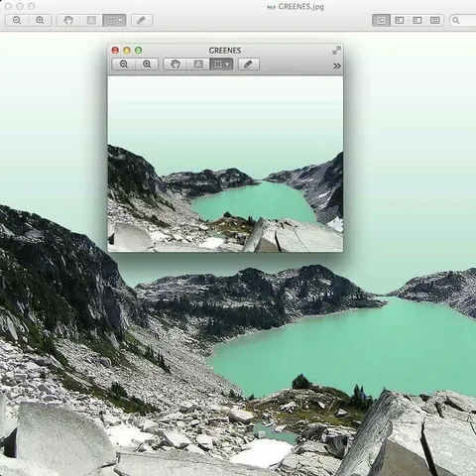
Task: Open selection tool dropdown in inner GREENES window
Action: [x=221, y=63]
